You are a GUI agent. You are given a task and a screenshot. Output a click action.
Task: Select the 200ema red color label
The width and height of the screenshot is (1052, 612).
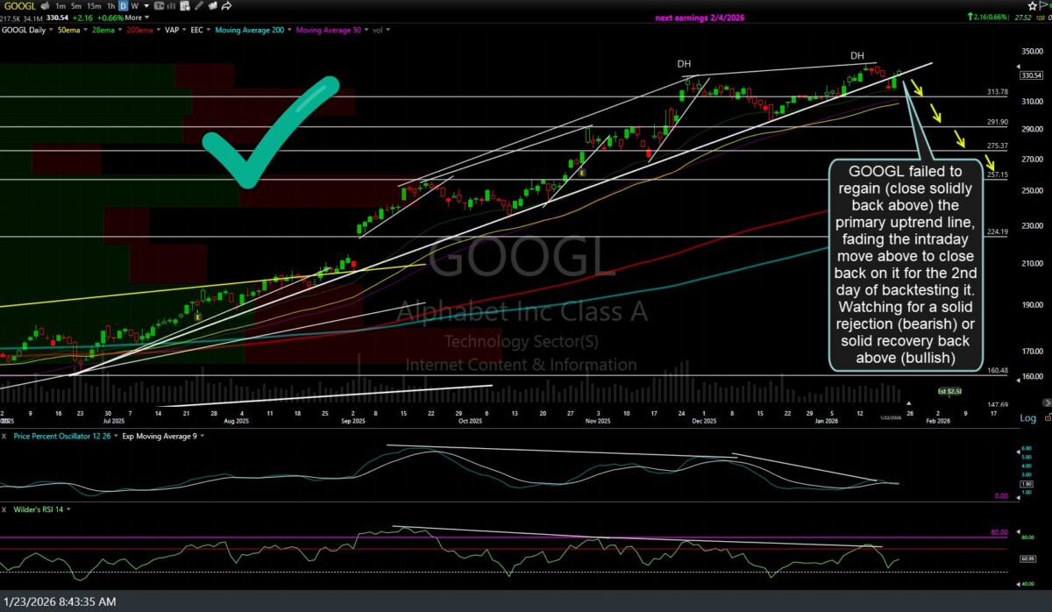[139, 29]
